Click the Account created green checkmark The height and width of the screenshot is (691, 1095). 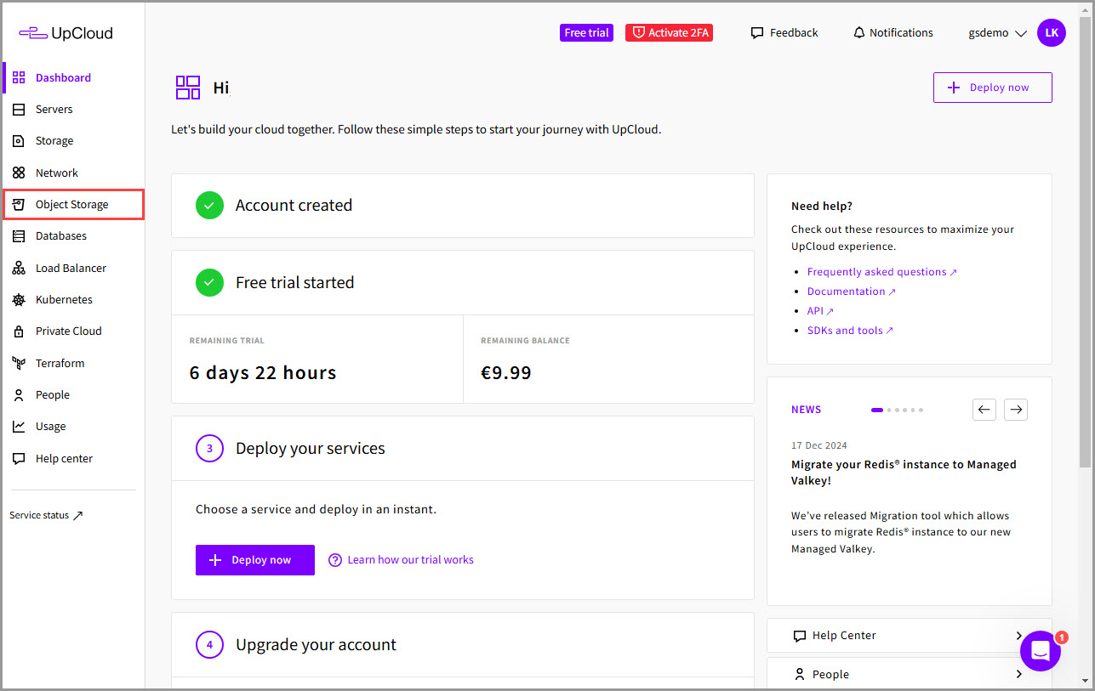click(x=209, y=206)
